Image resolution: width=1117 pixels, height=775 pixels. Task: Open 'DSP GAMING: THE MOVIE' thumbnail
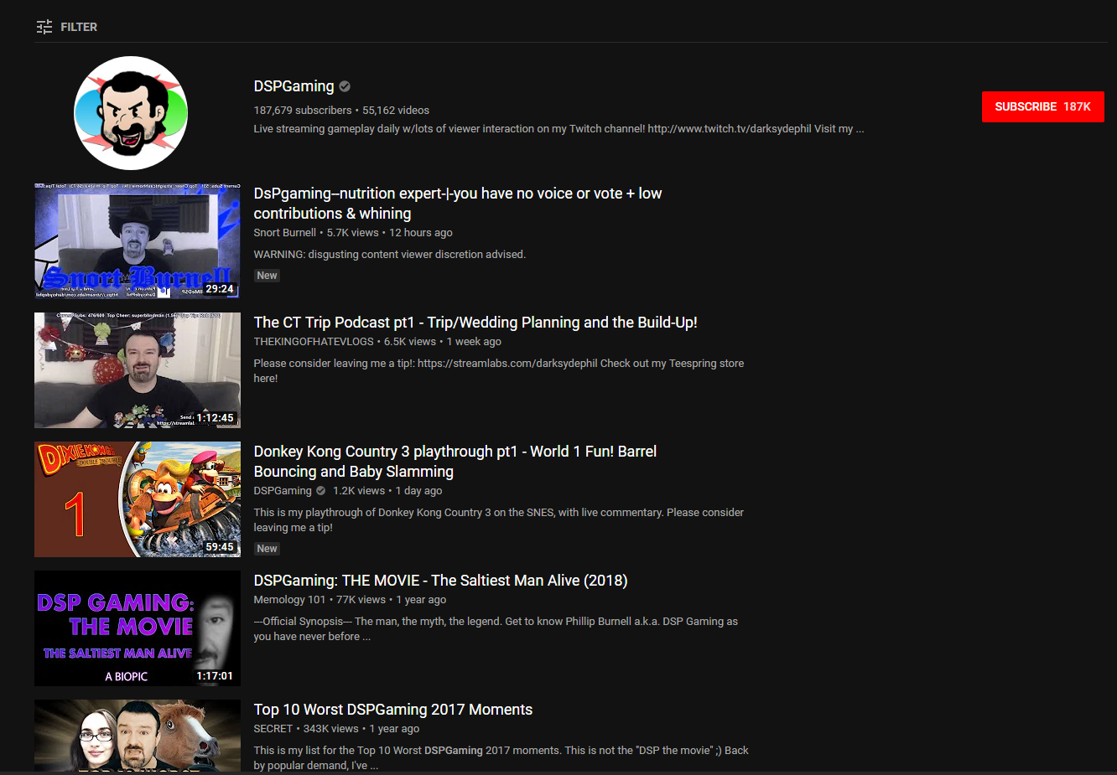(x=138, y=628)
